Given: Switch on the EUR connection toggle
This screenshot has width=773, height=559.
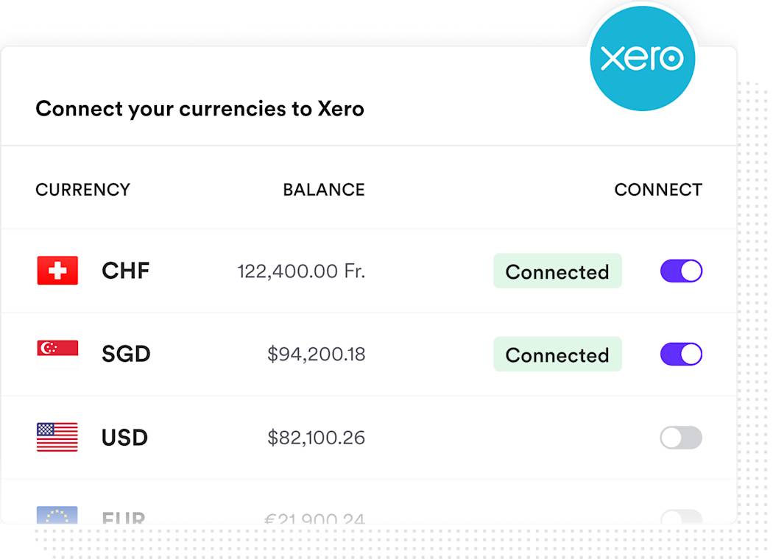Looking at the screenshot, I should [x=680, y=519].
